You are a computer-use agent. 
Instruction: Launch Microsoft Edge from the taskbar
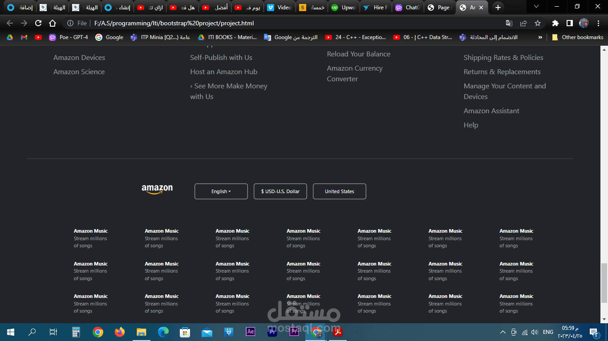point(163,332)
